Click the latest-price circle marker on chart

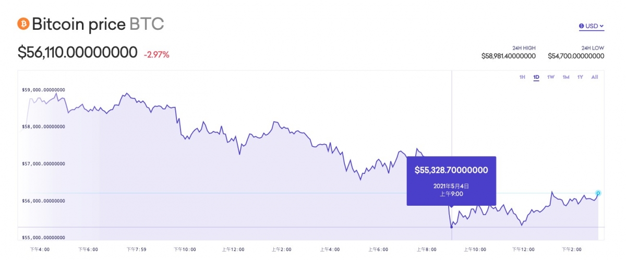pyautogui.click(x=598, y=193)
